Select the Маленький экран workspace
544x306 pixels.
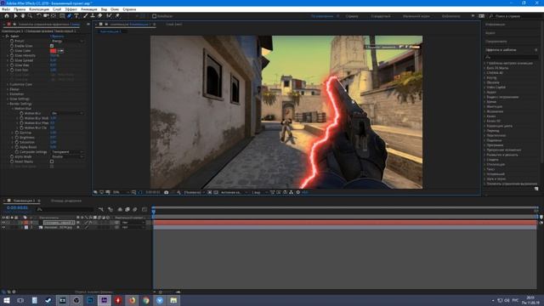coord(416,16)
